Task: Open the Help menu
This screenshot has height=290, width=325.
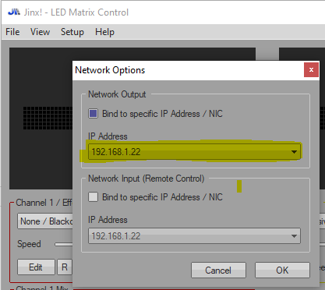Action: coord(104,32)
